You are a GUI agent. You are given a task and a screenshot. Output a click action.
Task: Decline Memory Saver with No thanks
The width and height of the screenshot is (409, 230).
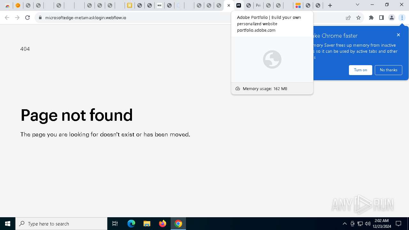[389, 70]
